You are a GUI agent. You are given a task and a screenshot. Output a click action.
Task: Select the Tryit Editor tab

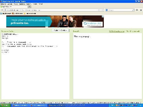(x=14, y=7)
